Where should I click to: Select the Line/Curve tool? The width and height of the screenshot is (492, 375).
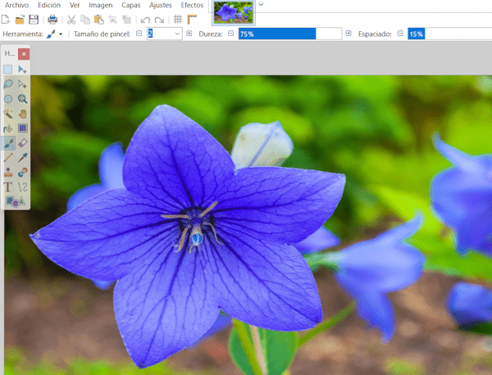(22, 187)
